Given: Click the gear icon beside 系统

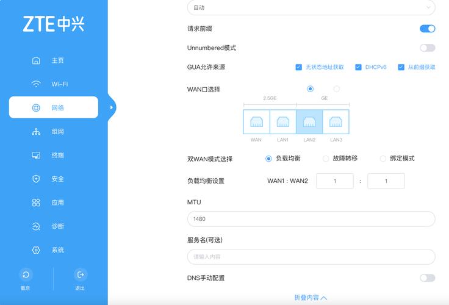Looking at the screenshot, I should tap(36, 250).
